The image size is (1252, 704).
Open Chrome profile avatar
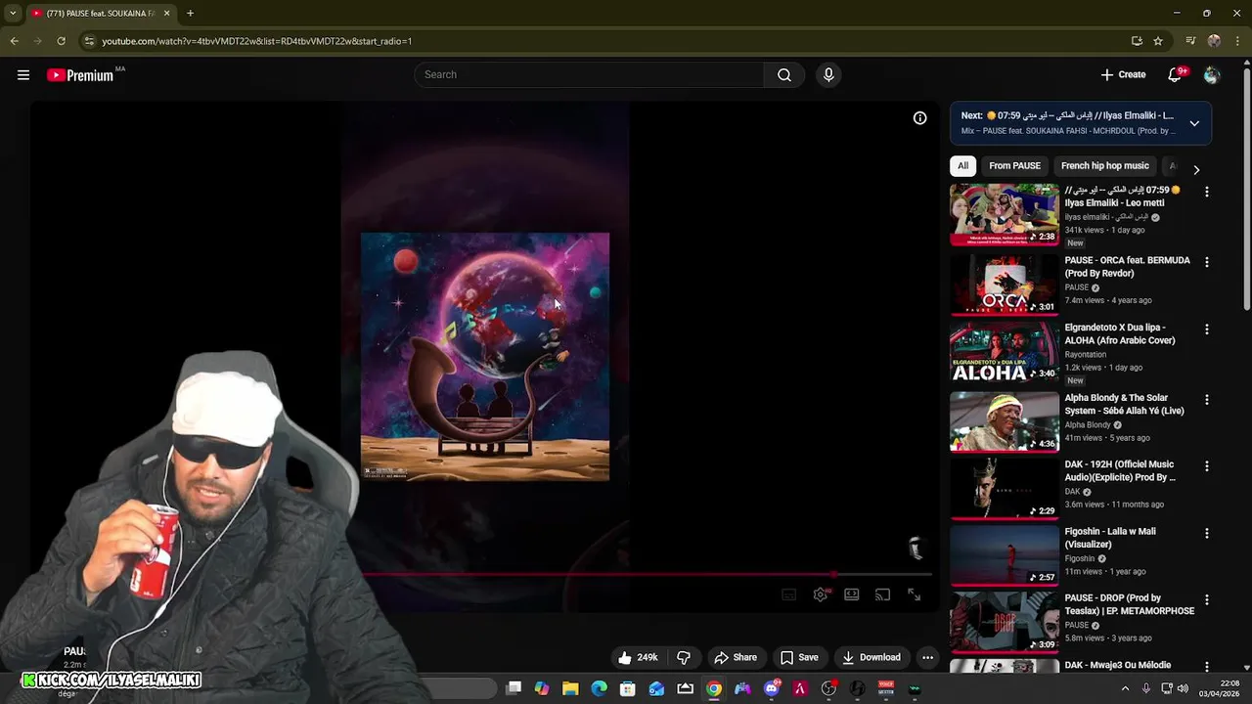click(x=1214, y=41)
